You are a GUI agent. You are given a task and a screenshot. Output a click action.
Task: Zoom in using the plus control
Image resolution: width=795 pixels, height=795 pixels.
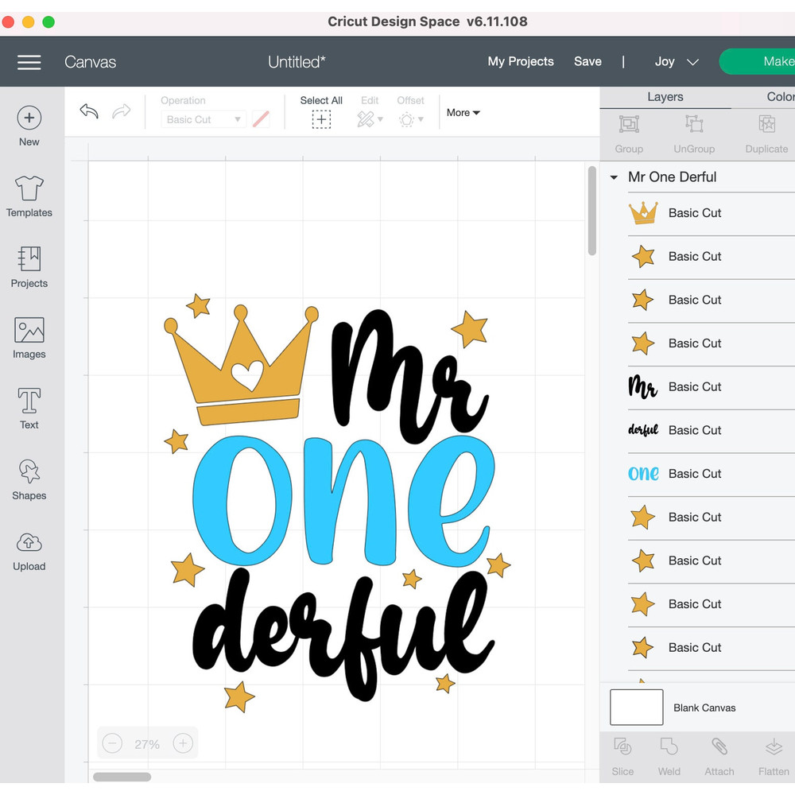click(183, 743)
